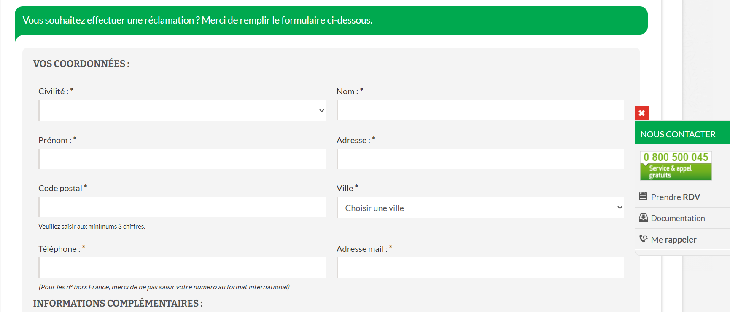Click into the Prénom input field
This screenshot has width=730, height=312.
[182, 159]
